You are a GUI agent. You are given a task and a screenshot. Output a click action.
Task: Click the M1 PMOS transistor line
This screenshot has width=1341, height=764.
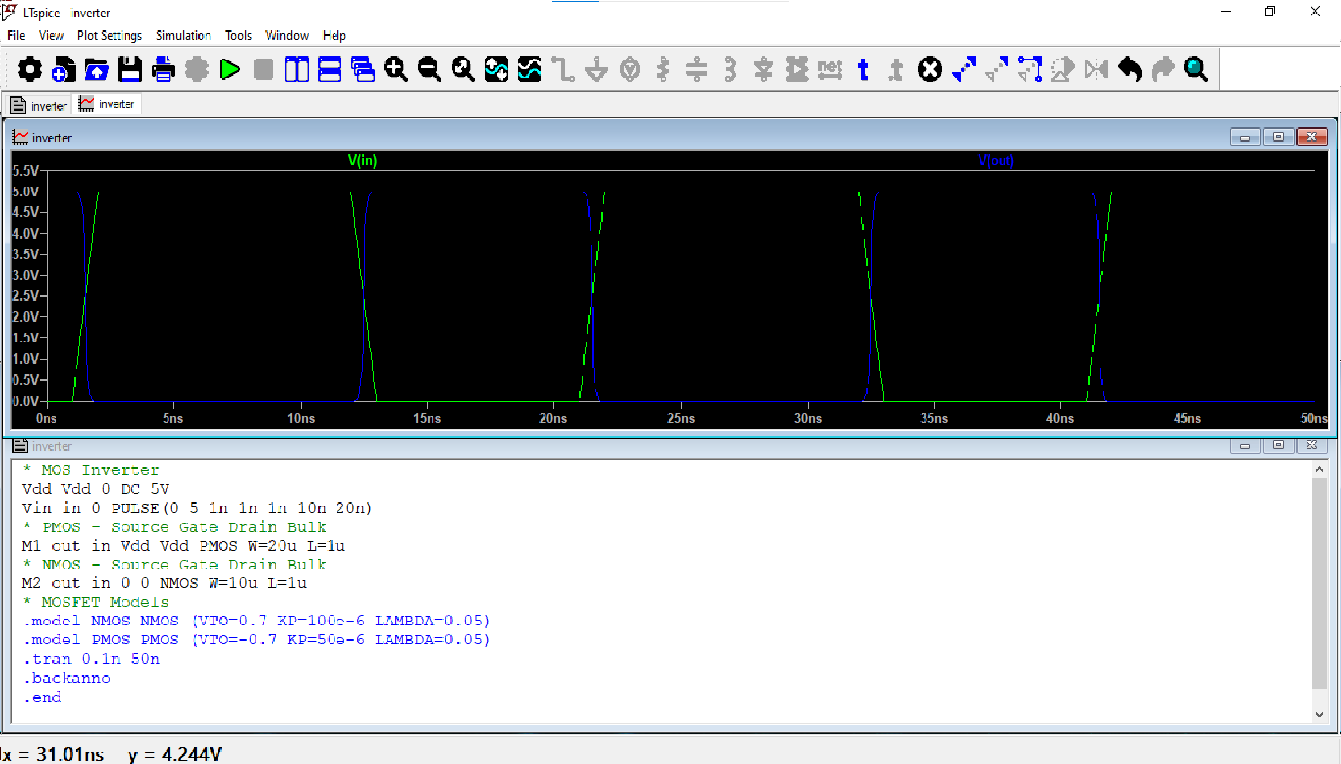tap(183, 546)
